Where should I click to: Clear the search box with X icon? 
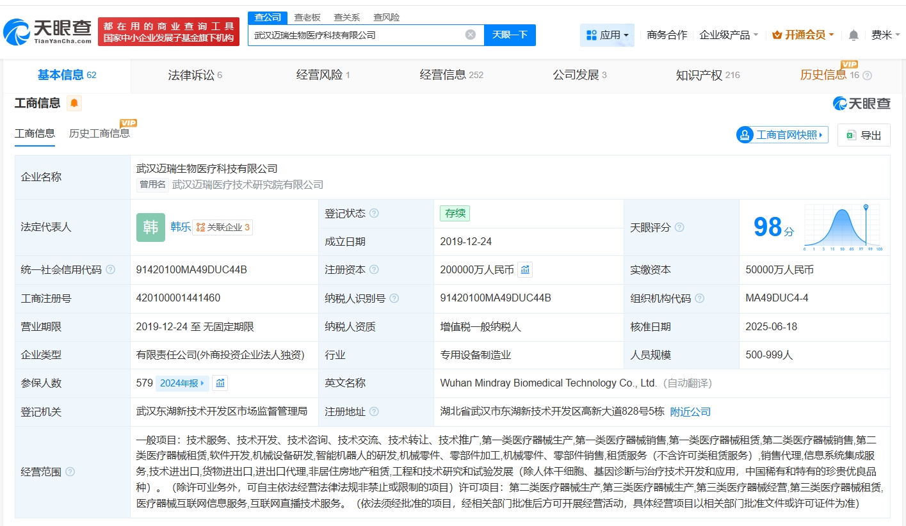(x=470, y=35)
